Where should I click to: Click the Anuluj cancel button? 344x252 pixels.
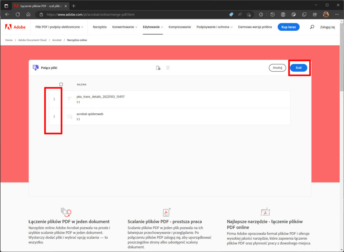[x=277, y=67]
